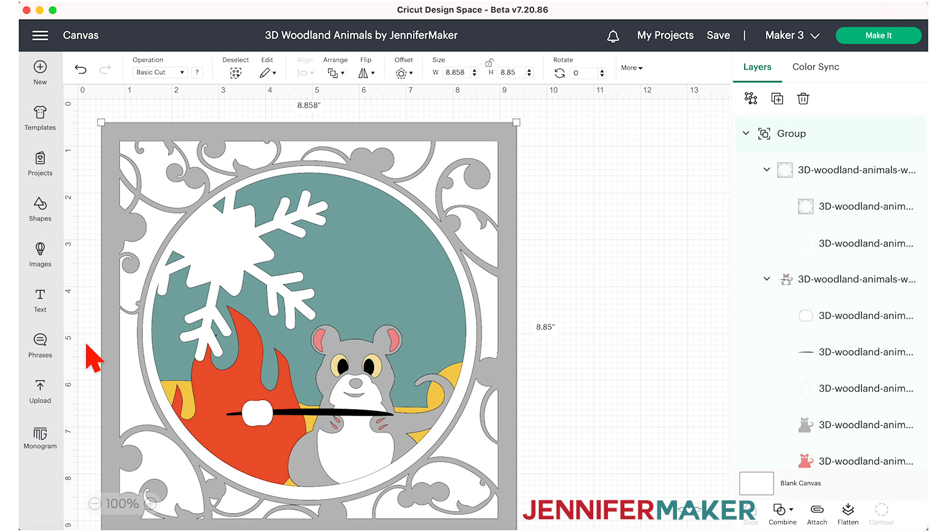Click the 100% zoom level indicator
Image resolution: width=947 pixels, height=532 pixels.
tap(122, 503)
